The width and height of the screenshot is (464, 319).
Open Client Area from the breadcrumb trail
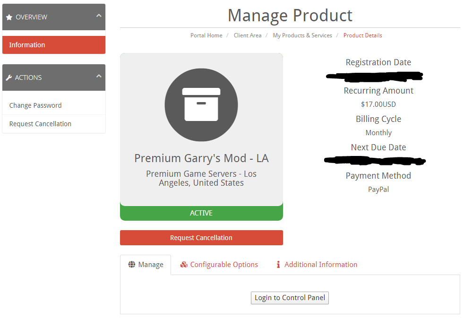[x=248, y=35]
